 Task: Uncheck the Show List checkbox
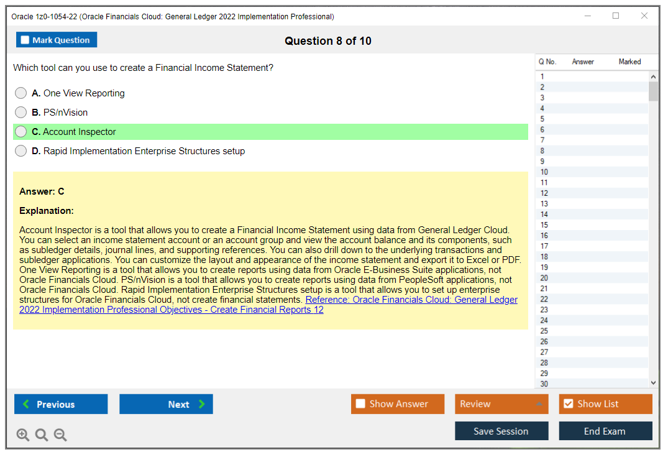[x=568, y=404]
